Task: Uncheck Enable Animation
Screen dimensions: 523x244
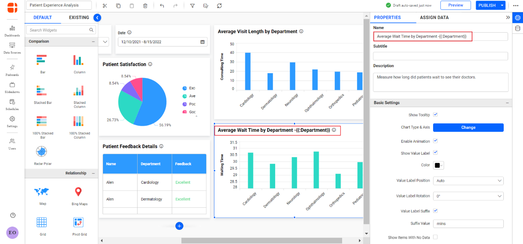Action: tap(435, 141)
